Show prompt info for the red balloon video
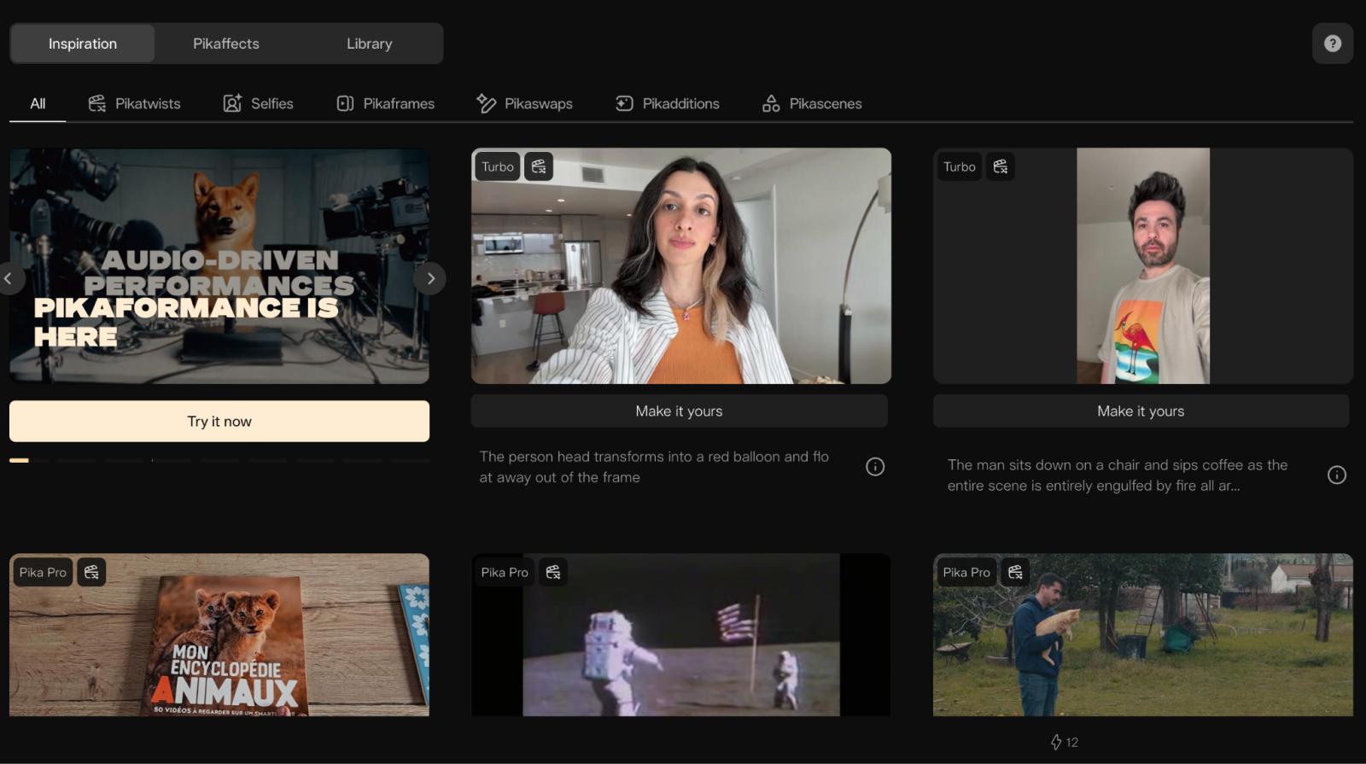This screenshot has height=764, width=1366. click(x=875, y=467)
